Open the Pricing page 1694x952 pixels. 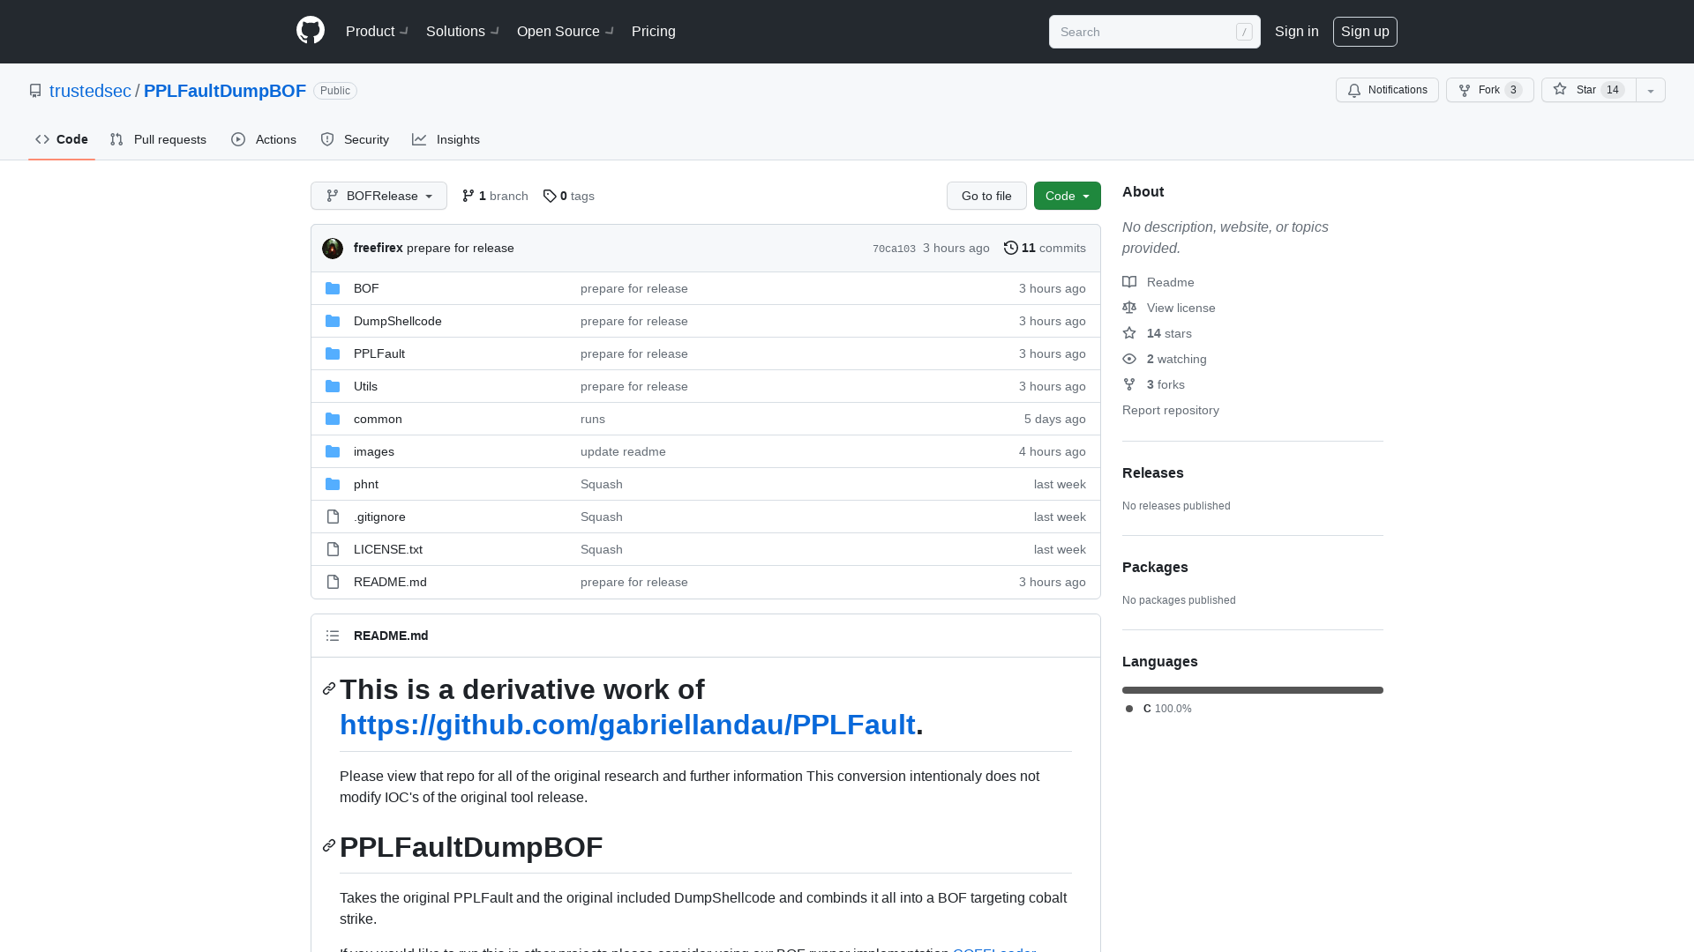click(654, 31)
